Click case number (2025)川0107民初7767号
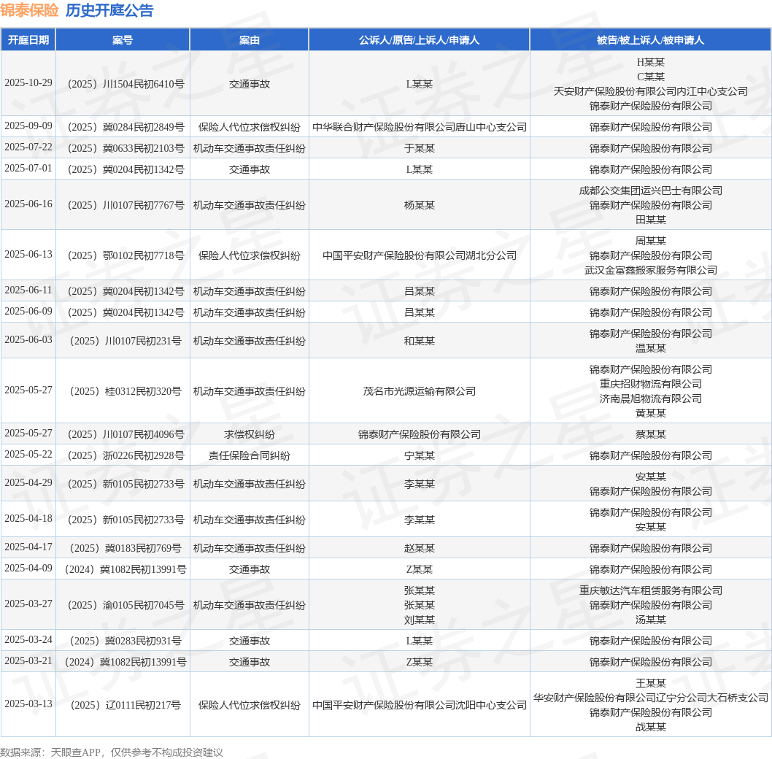The width and height of the screenshot is (772, 759). point(126,205)
